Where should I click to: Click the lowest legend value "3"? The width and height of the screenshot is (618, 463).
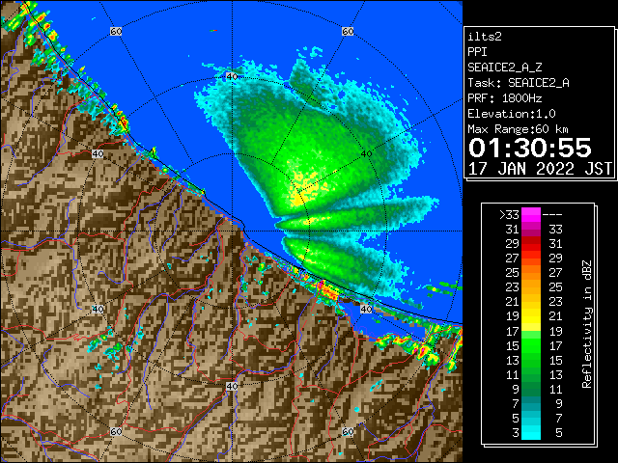click(516, 433)
